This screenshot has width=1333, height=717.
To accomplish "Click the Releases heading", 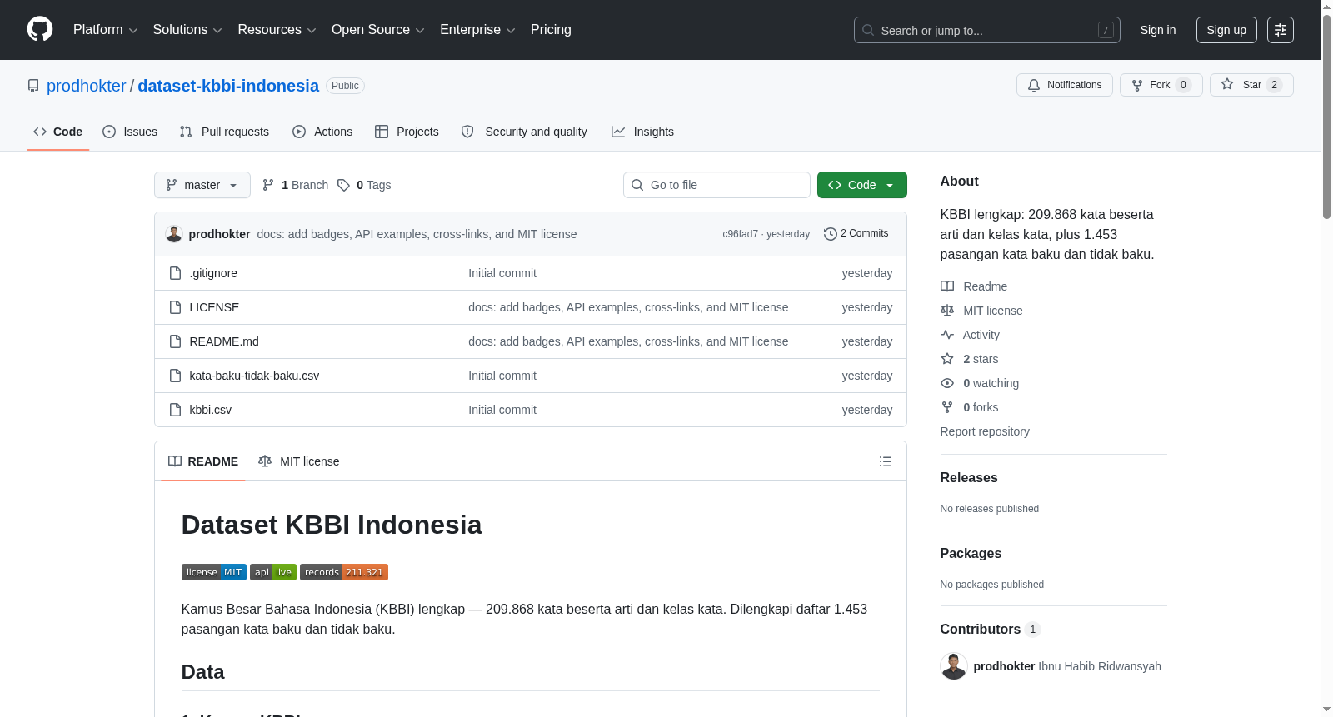I will coord(969,477).
